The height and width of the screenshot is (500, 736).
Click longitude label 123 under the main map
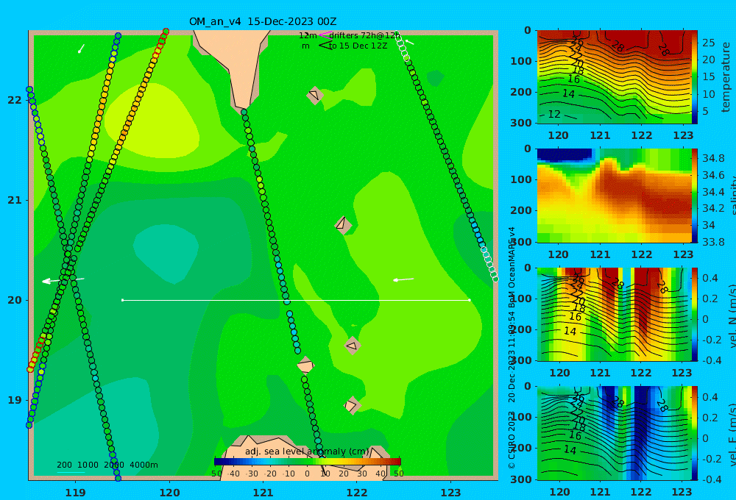(451, 493)
